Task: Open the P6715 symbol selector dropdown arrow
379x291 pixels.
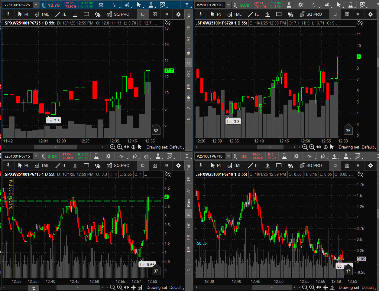Action: click(36, 156)
